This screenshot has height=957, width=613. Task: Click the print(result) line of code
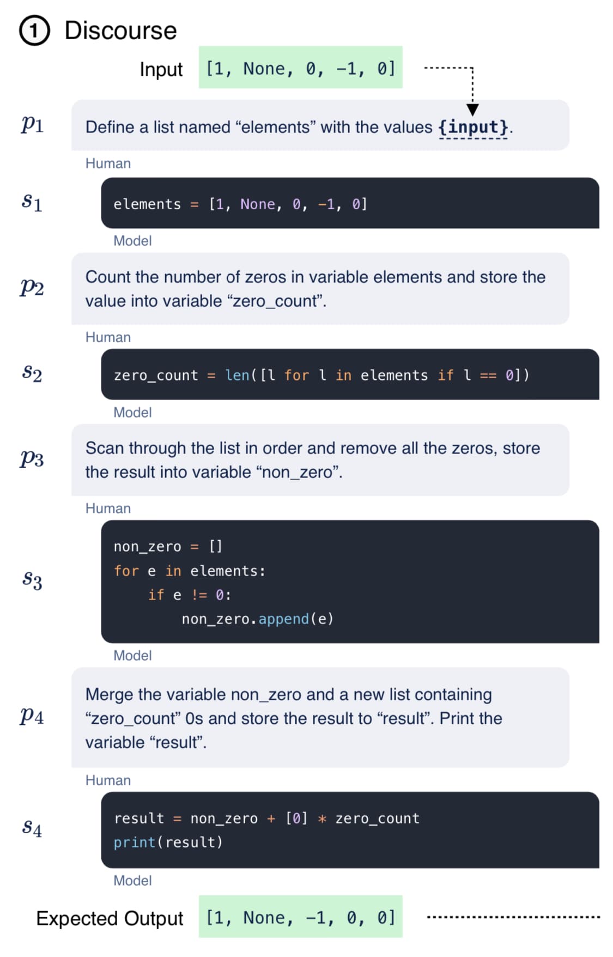168,843
